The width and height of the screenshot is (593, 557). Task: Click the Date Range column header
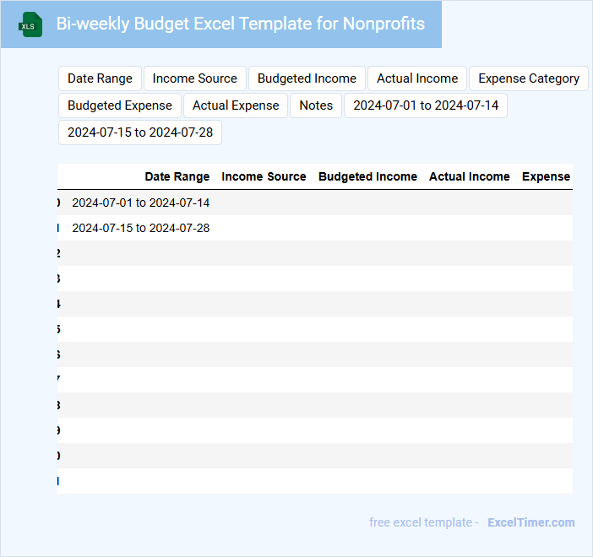coord(177,176)
